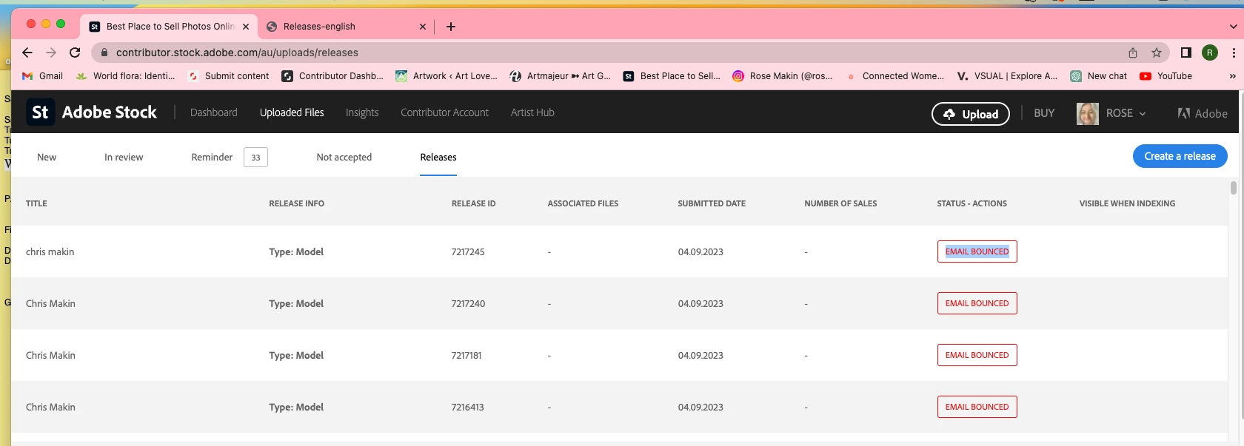Open the Artmajeur bookmark
The image size is (1244, 446).
coord(561,76)
